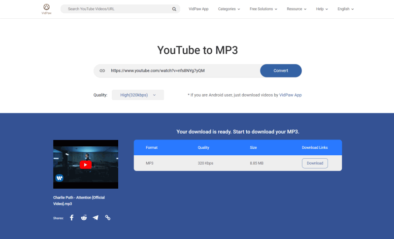Viewport: 394px width, 239px height.
Task: Play the video using YouTube play button
Action: [86, 165]
